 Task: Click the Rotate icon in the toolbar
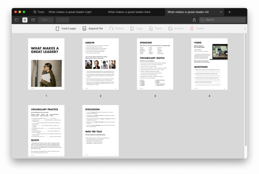point(111,29)
